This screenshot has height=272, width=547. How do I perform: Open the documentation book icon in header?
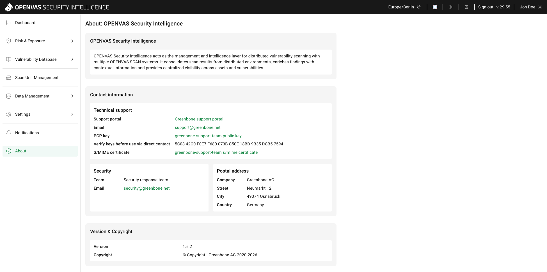coord(466,7)
